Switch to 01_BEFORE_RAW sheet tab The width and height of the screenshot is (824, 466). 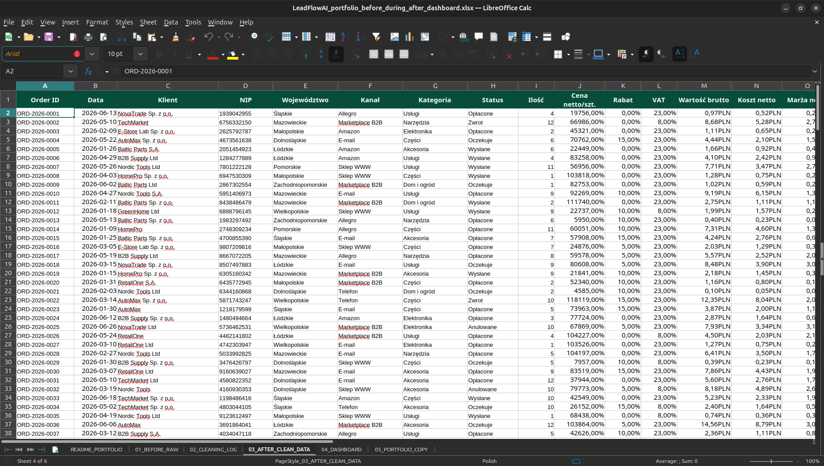157,450
